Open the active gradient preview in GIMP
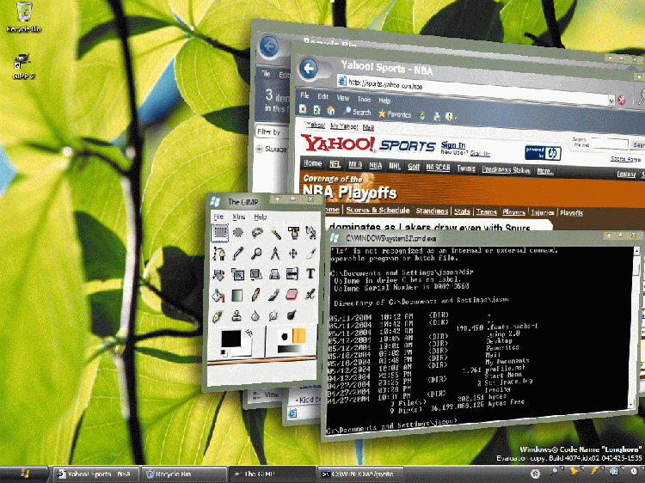Image resolution: width=645 pixels, height=483 pixels. pyautogui.click(x=292, y=349)
